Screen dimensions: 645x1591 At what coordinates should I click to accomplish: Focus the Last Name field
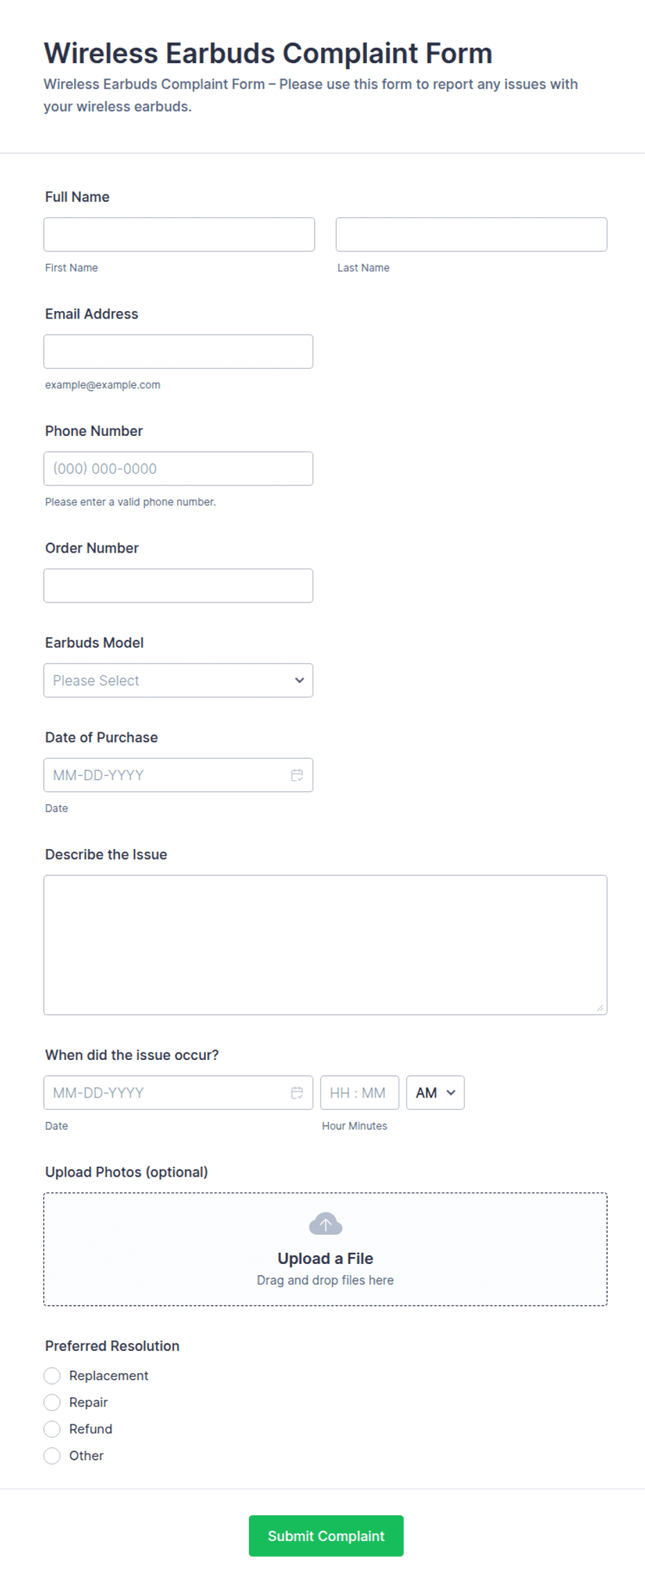pyautogui.click(x=472, y=235)
